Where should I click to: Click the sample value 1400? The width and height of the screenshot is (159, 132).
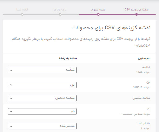coord(139,72)
